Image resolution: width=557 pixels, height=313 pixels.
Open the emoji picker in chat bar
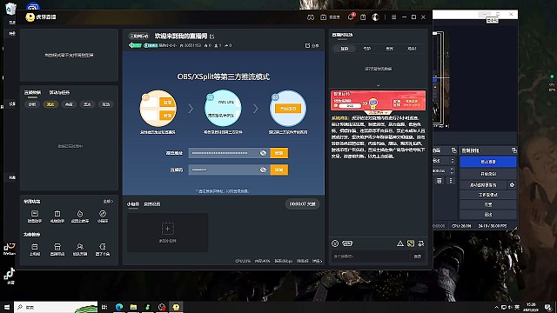pos(335,243)
